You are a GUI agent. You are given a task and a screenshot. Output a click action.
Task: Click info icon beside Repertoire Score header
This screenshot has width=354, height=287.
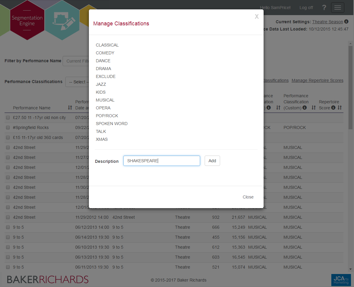click(x=333, y=108)
